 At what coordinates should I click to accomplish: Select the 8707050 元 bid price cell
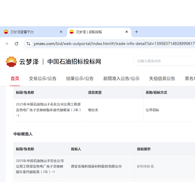point(165,167)
